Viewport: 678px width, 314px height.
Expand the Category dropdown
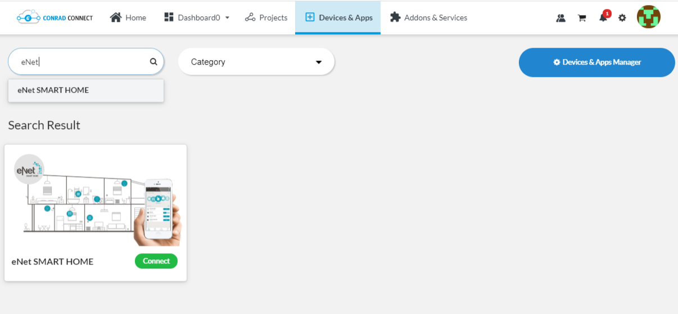tap(256, 62)
